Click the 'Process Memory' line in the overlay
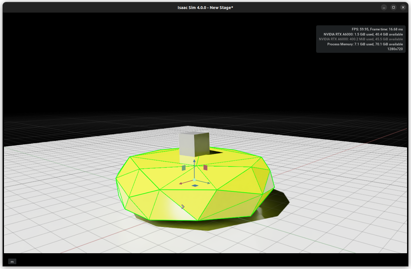The width and height of the screenshot is (411, 269). pos(365,44)
